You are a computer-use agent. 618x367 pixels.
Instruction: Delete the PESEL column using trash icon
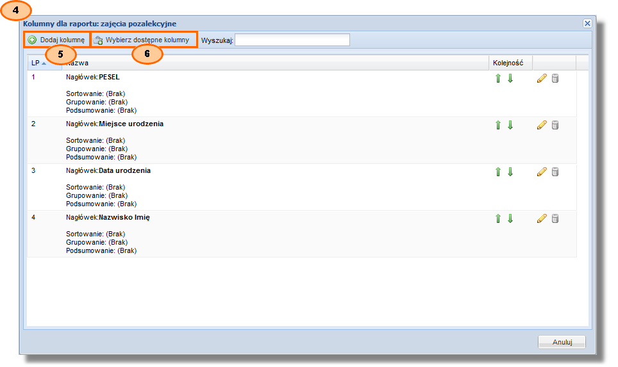(x=555, y=78)
